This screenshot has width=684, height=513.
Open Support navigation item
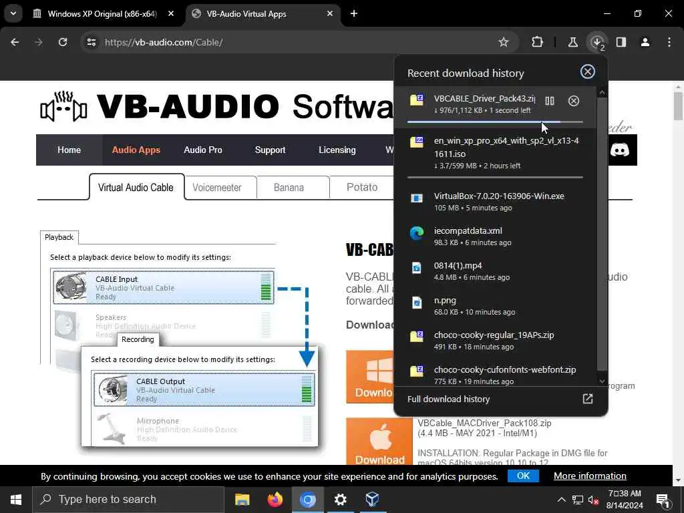[x=270, y=150]
